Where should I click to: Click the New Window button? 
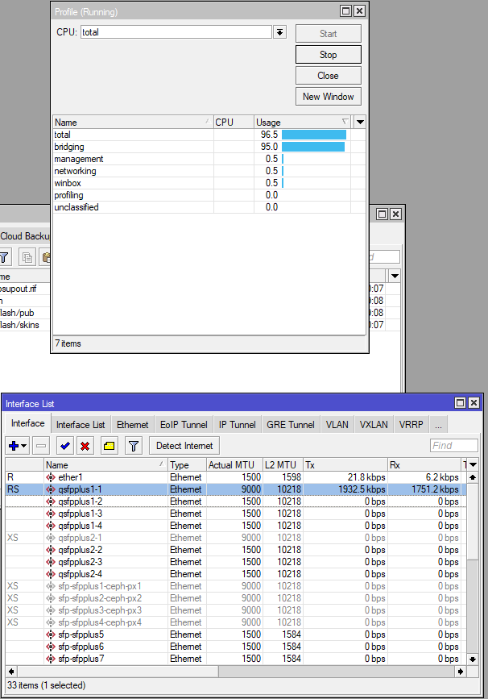tap(329, 97)
